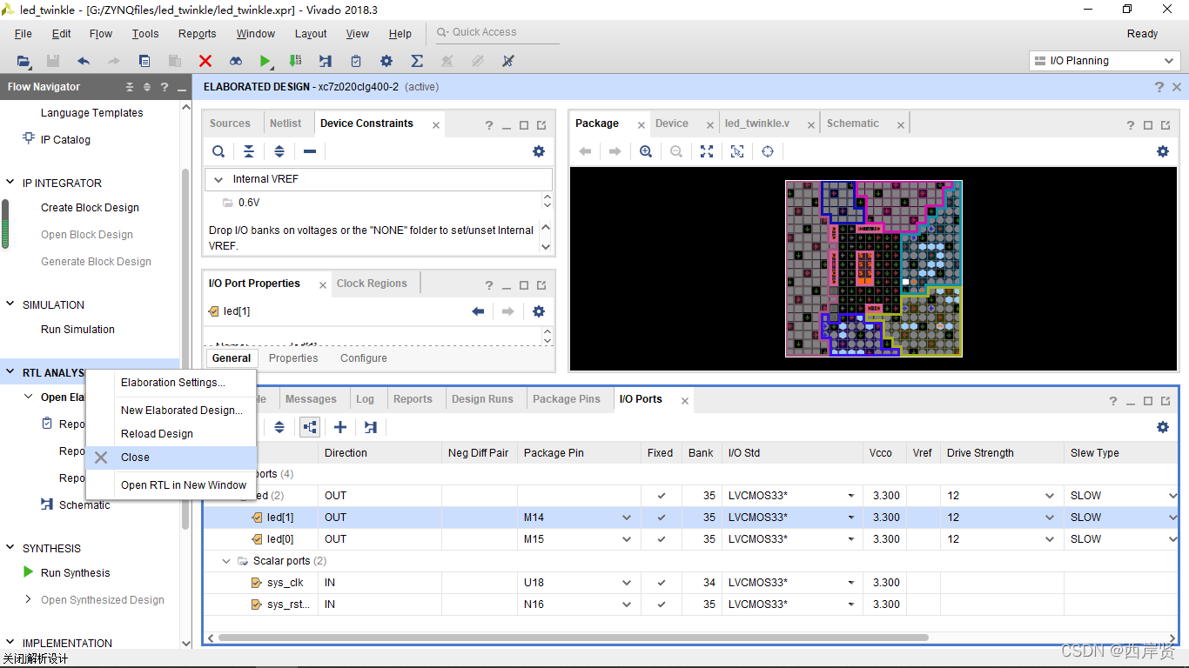Click the binoculars Find icon
This screenshot has height=668, width=1189.
click(x=236, y=61)
